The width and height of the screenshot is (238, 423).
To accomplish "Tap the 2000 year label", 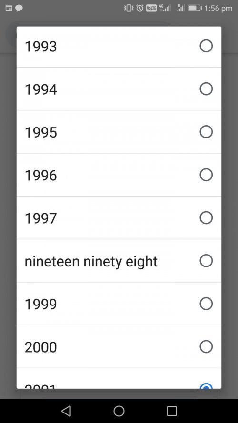I will 41,347.
